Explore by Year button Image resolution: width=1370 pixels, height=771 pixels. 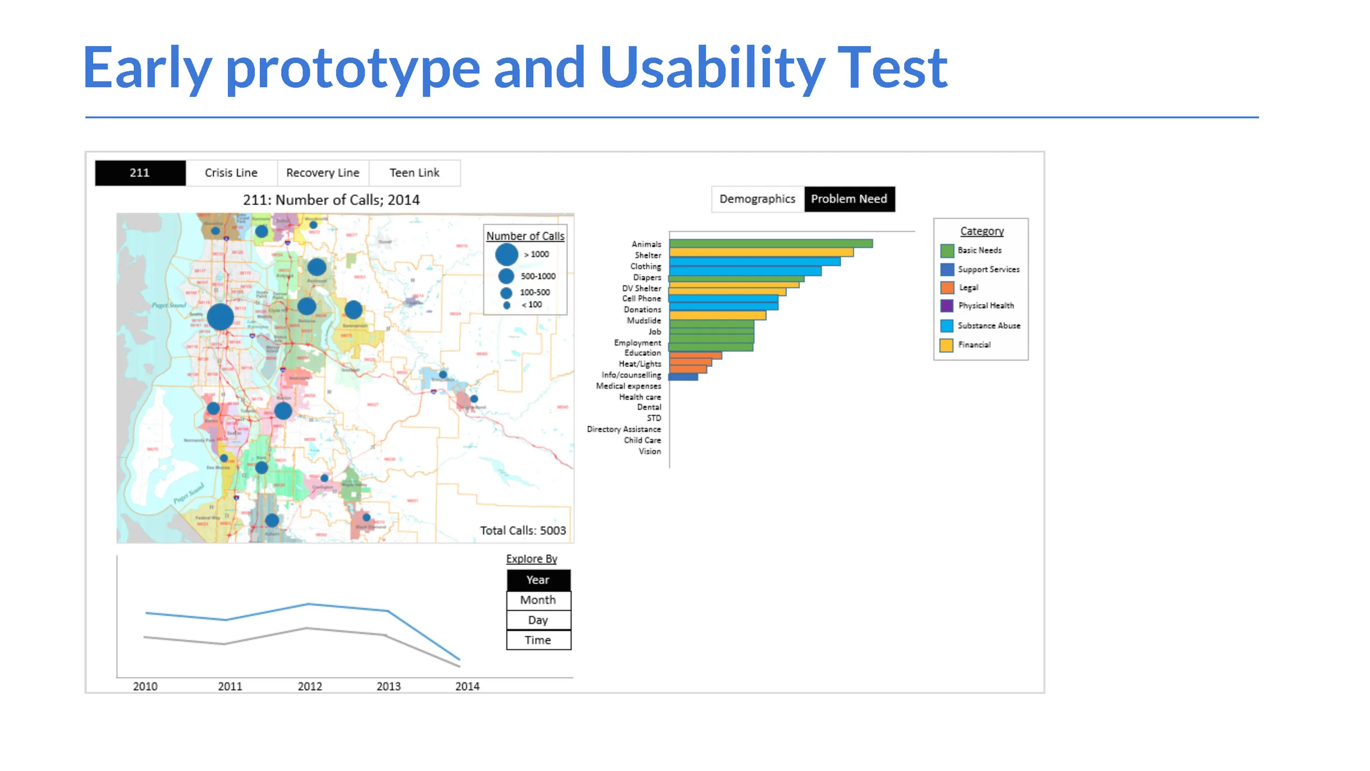click(538, 580)
